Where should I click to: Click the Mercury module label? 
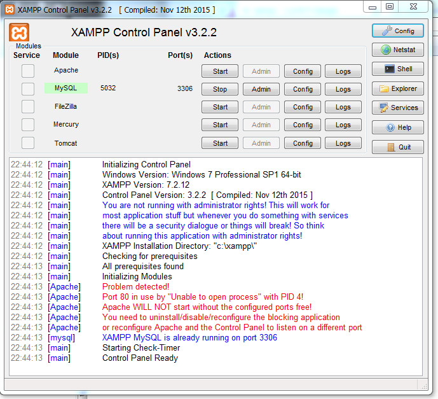(66, 124)
